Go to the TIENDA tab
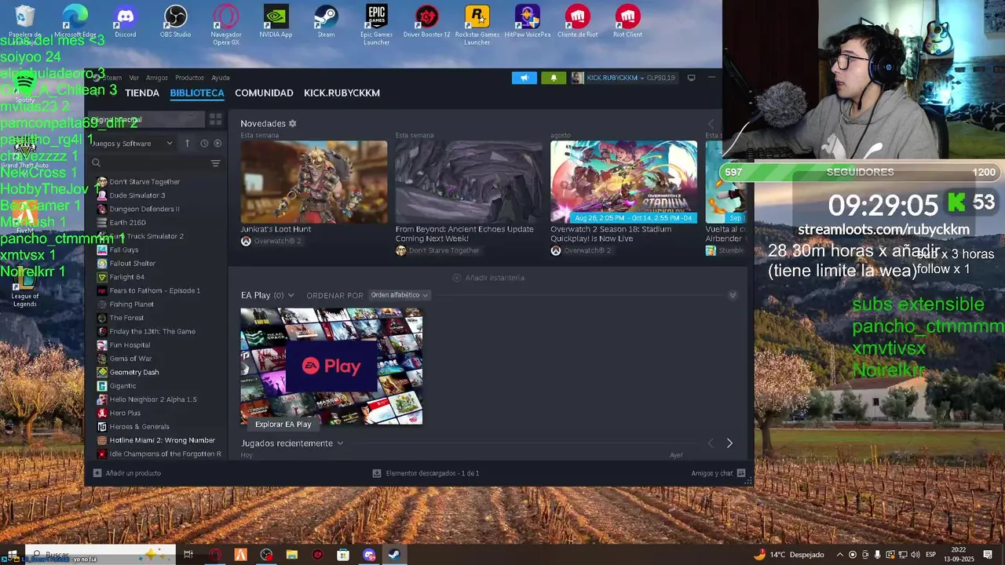 [142, 93]
